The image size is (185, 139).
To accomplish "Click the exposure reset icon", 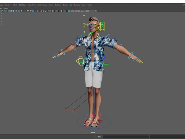I will (x=53, y=11).
